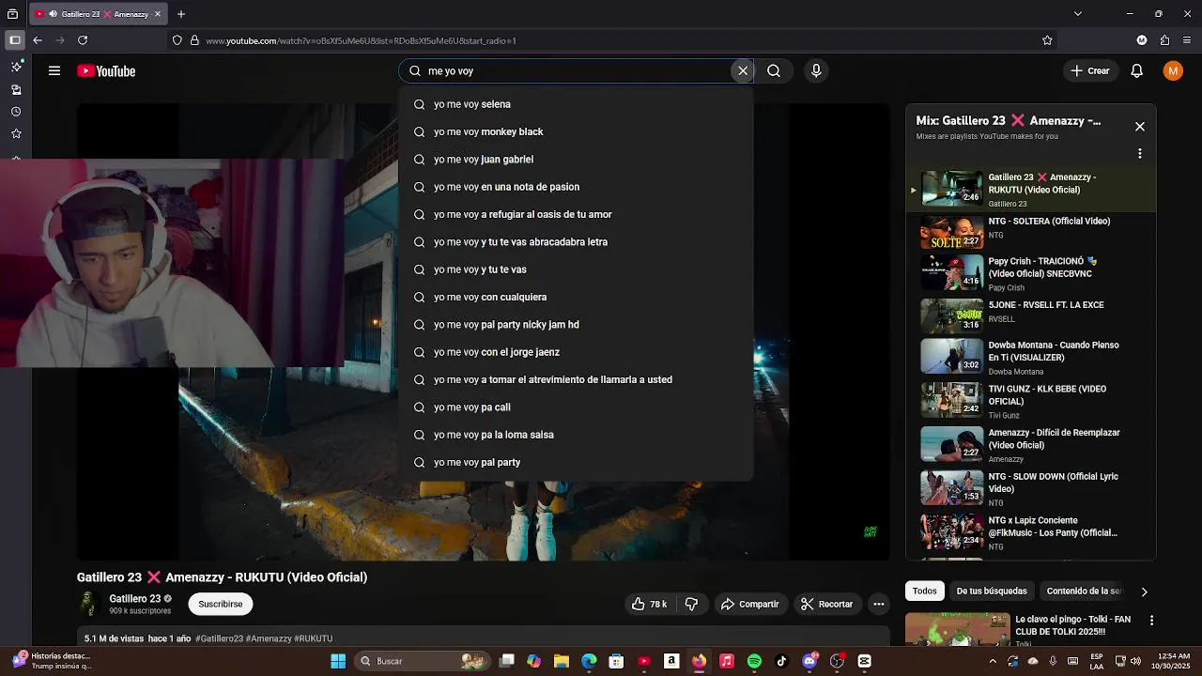Mute the tab via its speaker icon
The width and height of the screenshot is (1202, 676).
[x=53, y=14]
